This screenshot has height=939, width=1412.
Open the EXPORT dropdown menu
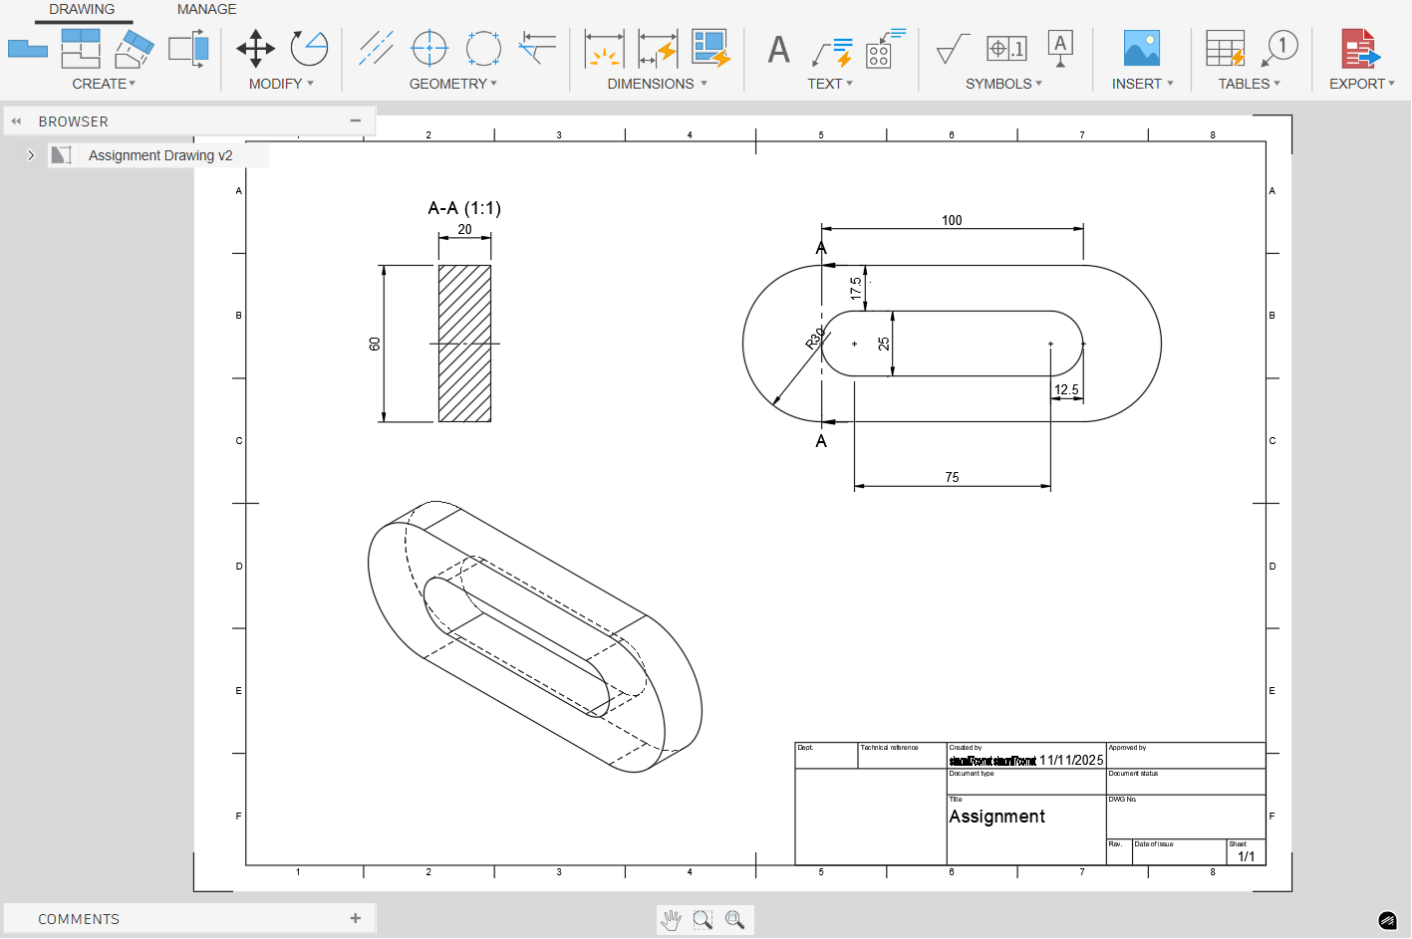(1362, 84)
